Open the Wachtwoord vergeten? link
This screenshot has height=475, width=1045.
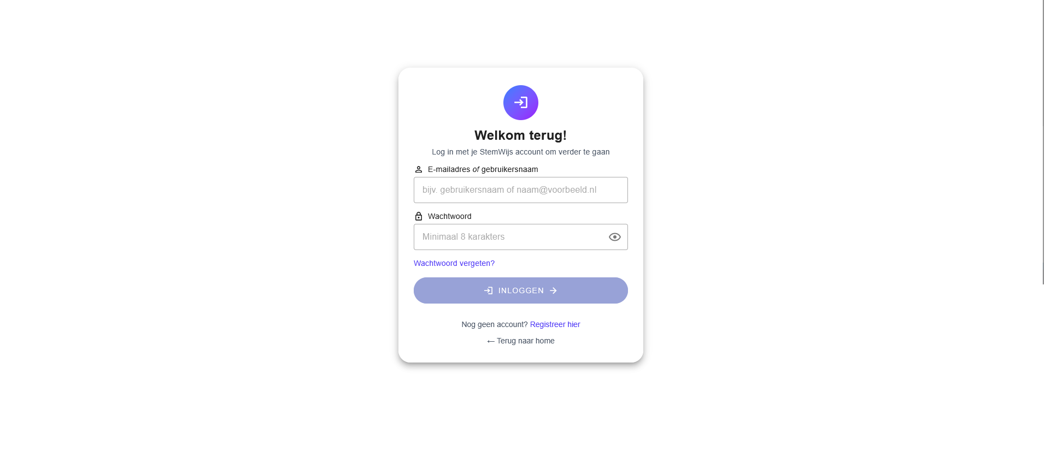454,263
